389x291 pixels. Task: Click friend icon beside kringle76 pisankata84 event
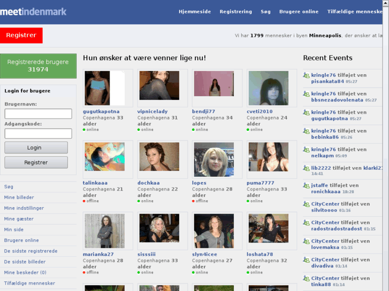tap(307, 75)
